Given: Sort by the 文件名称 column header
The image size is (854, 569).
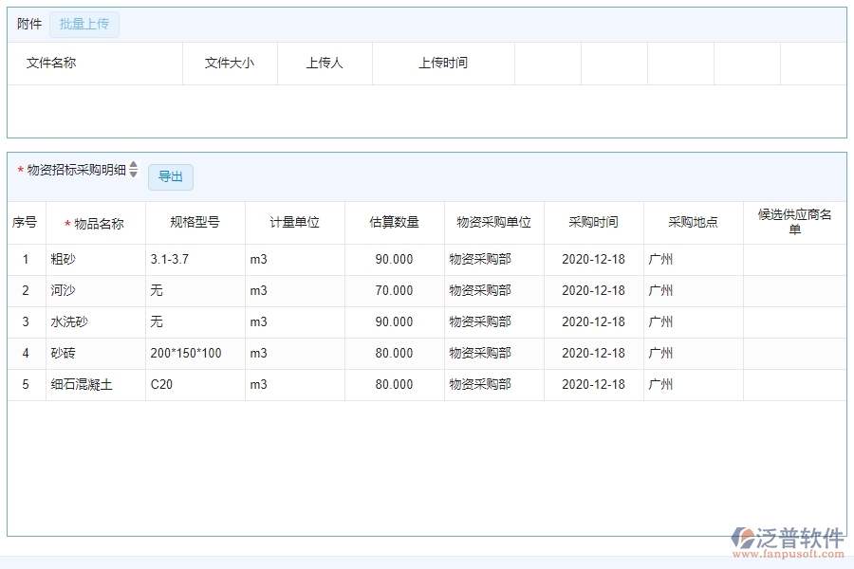Looking at the screenshot, I should [53, 64].
